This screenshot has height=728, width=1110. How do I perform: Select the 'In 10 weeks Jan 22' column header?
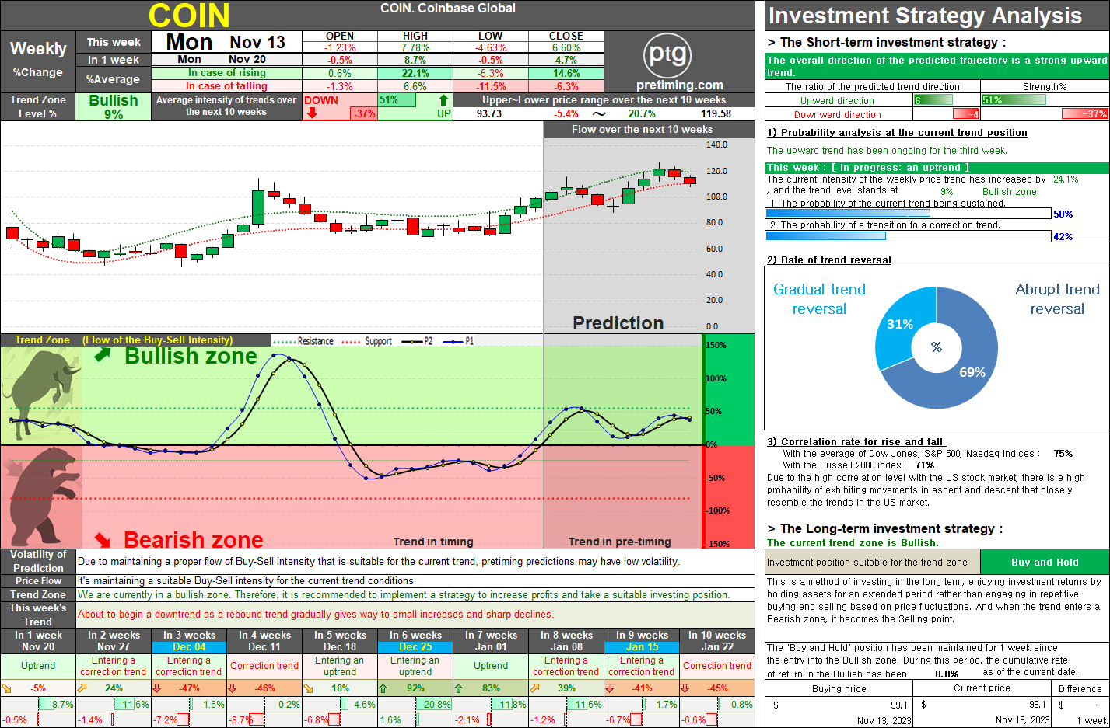(717, 641)
